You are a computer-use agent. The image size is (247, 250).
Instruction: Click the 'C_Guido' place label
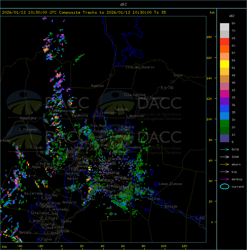point(36,148)
